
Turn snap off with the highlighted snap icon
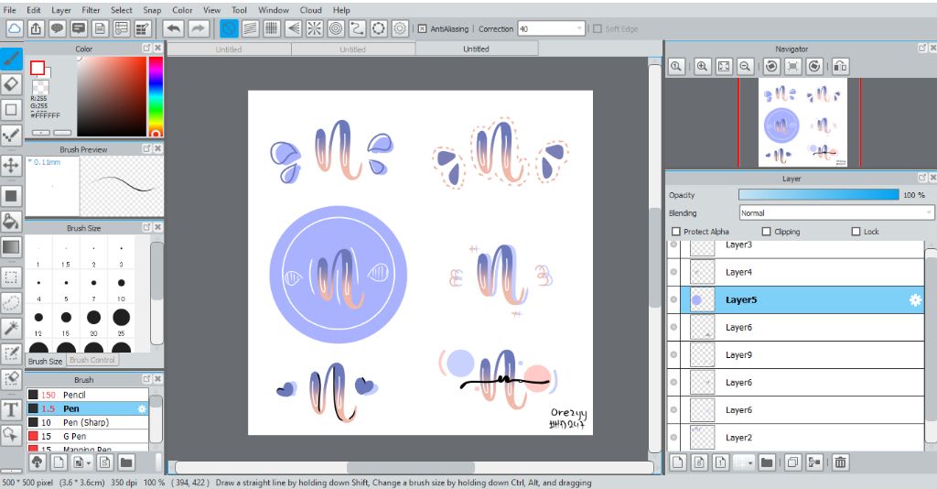click(x=229, y=28)
